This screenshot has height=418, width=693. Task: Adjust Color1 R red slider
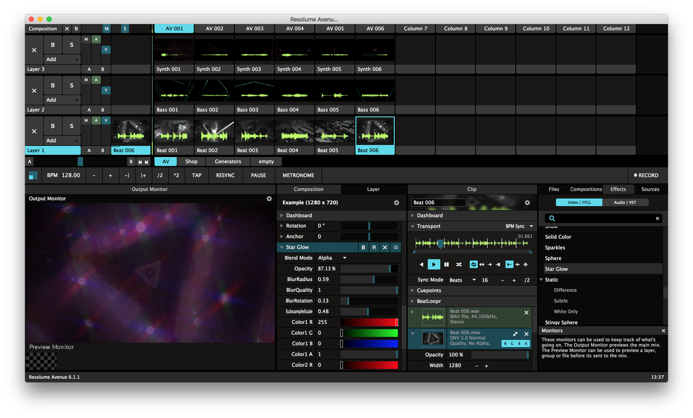pos(370,322)
